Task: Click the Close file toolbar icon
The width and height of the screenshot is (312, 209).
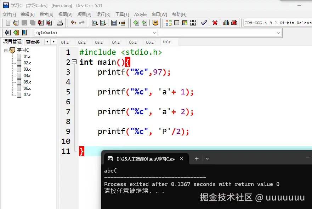Action: tap(41, 23)
